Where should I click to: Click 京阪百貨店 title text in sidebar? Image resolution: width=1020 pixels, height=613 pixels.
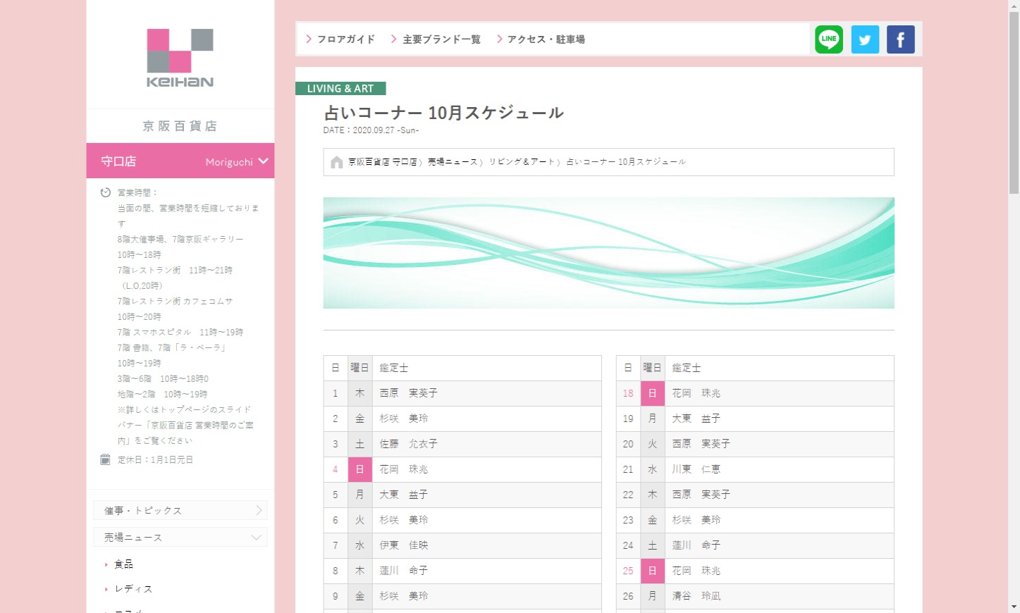pos(180,126)
